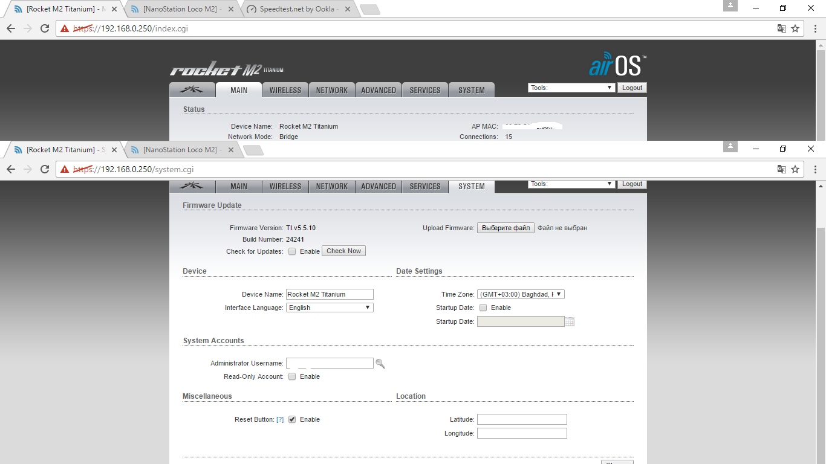
Task: Switch to MAIN tab on the system.cgi page
Action: 239,186
